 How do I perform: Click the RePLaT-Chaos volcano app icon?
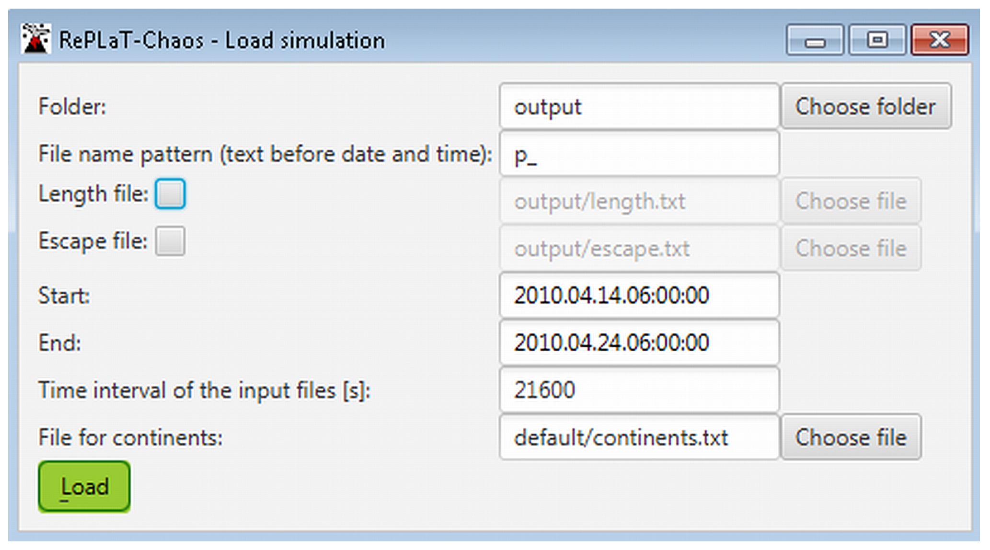(36, 39)
